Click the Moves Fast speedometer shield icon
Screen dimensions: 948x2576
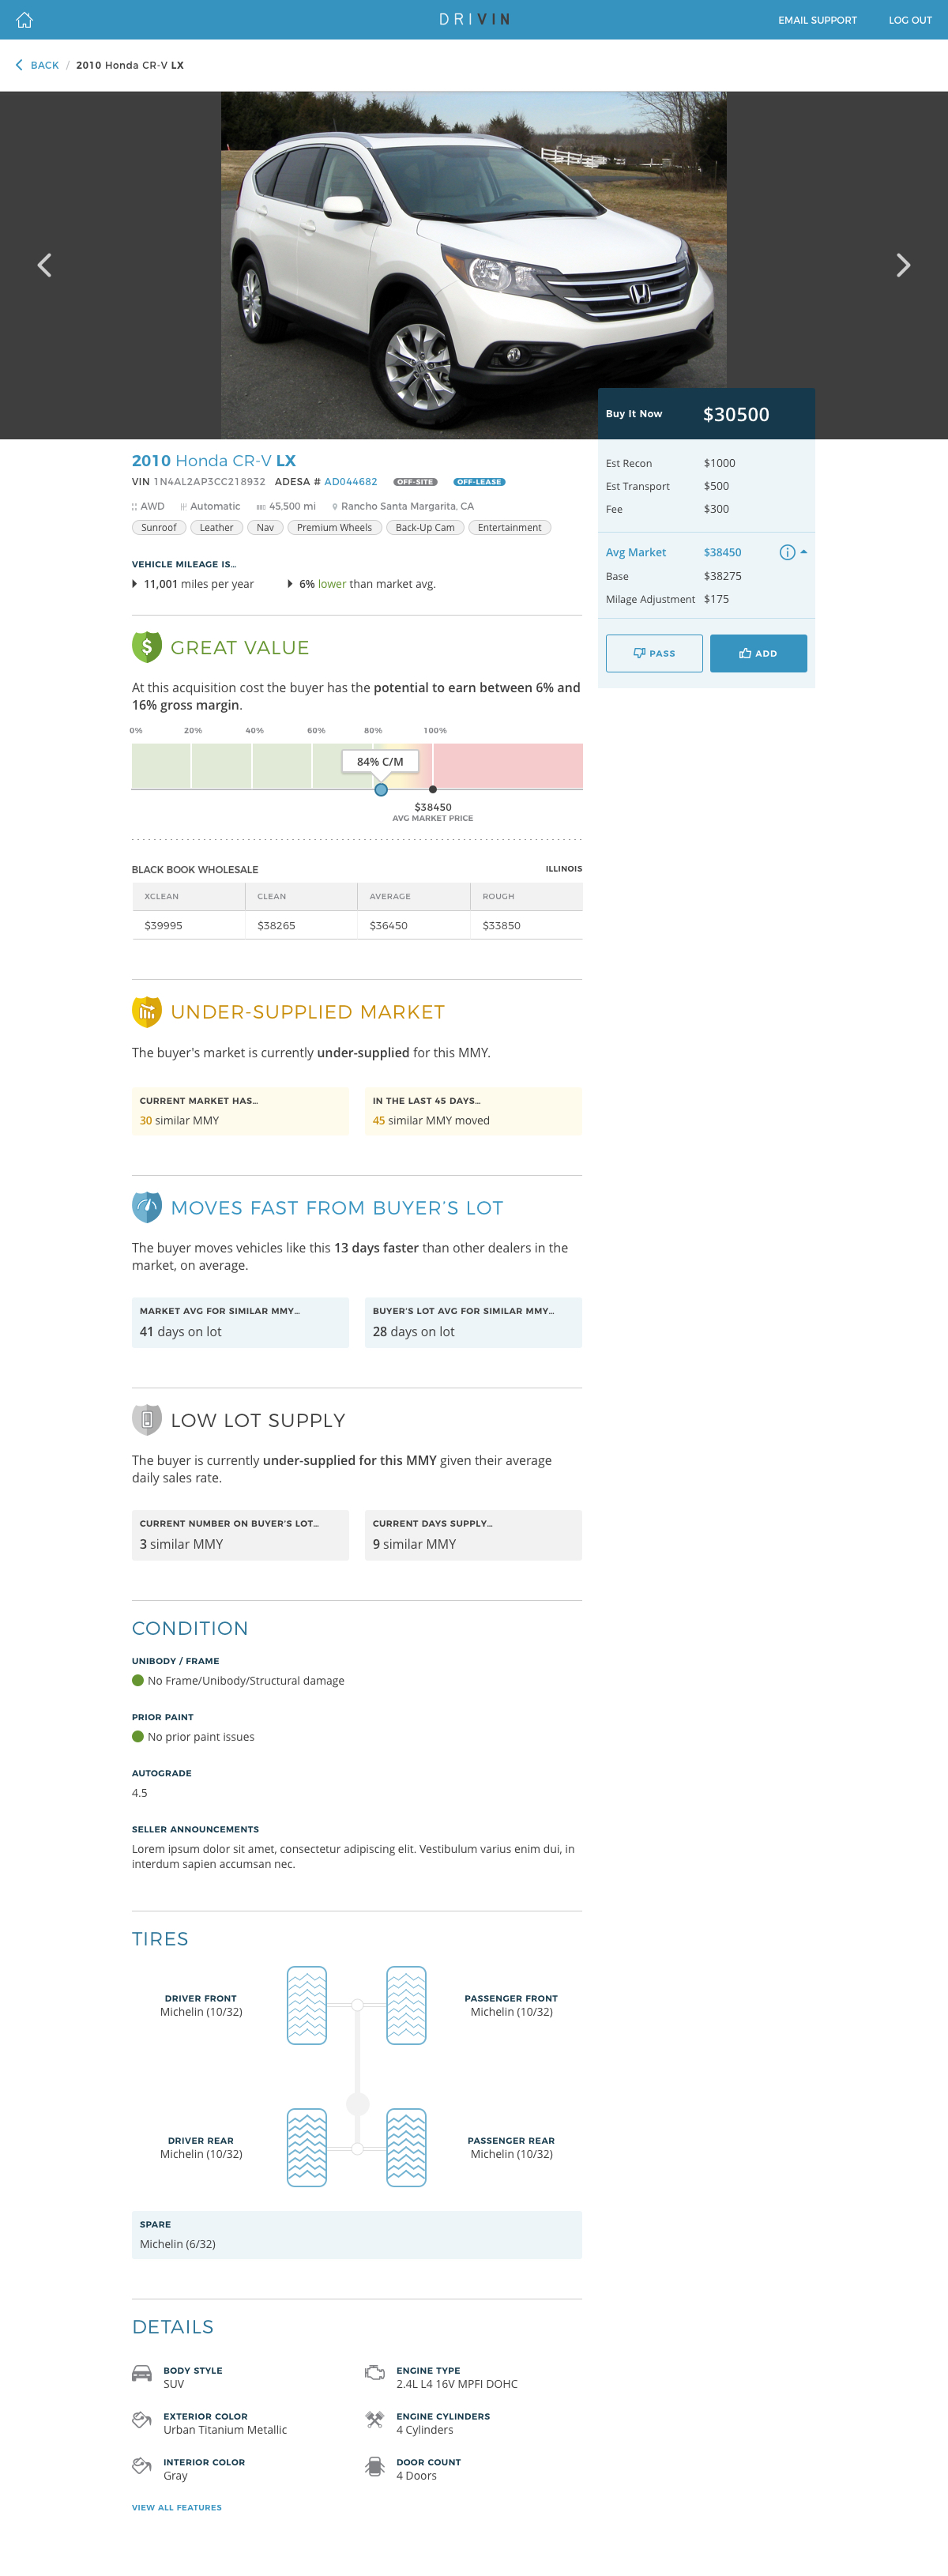click(x=147, y=1207)
